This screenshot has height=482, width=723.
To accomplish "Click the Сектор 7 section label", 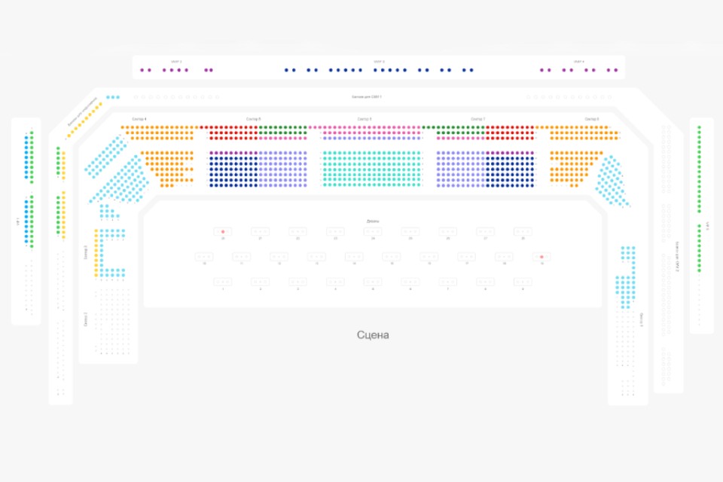I will coord(477,119).
